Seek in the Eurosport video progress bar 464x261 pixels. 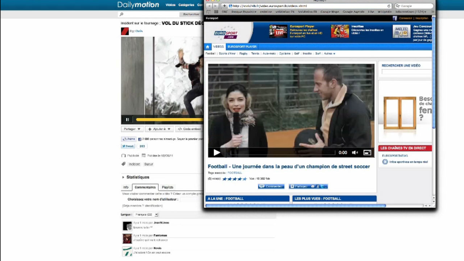[282, 153]
